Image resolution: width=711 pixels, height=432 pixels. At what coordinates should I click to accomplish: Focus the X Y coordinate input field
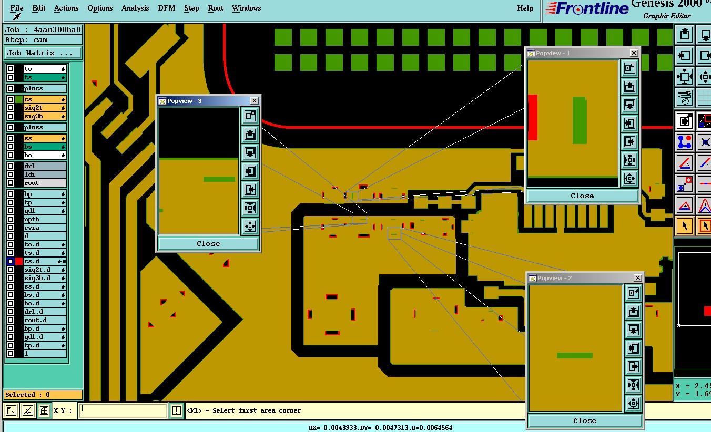[x=123, y=410]
